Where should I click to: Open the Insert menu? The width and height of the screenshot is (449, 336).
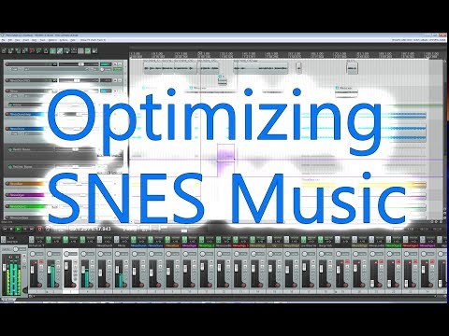26,40
